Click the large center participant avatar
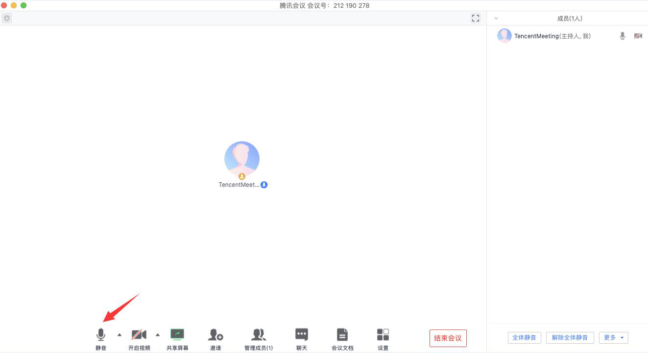The image size is (648, 353). coord(242,159)
